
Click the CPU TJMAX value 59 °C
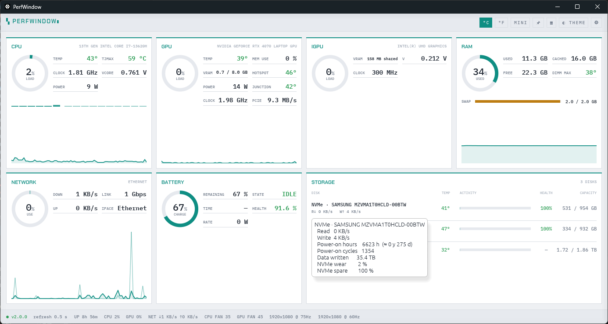pos(137,58)
